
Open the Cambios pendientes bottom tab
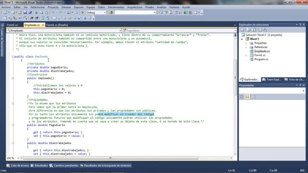pyautogui.click(x=64, y=165)
